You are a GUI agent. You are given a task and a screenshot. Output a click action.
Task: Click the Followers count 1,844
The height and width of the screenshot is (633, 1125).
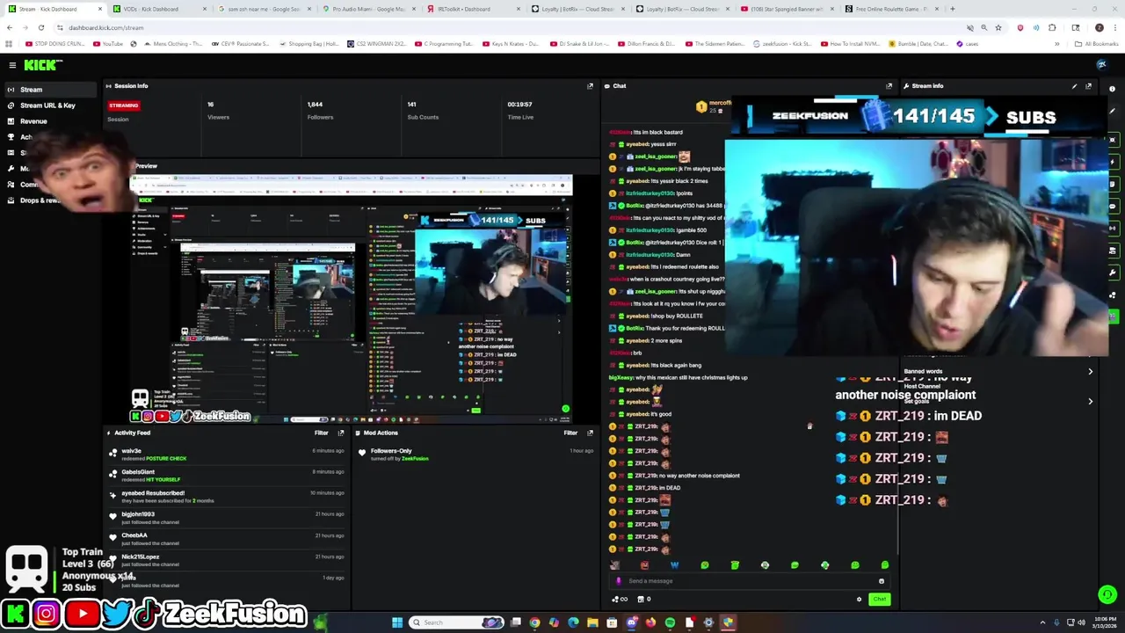[320, 110]
